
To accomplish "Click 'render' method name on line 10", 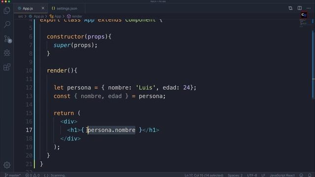I will point(57,70).
